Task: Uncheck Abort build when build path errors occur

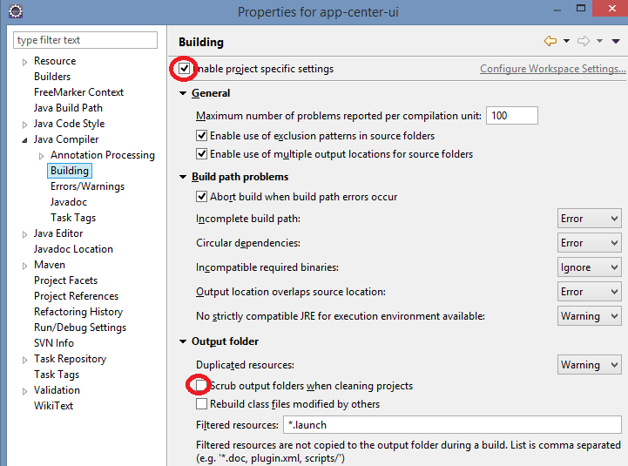Action: click(x=202, y=197)
